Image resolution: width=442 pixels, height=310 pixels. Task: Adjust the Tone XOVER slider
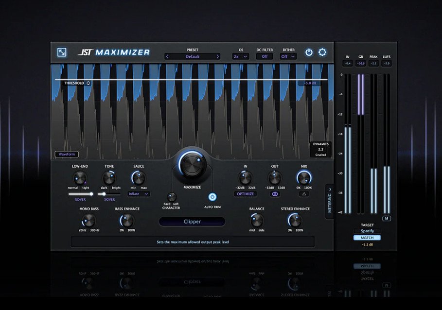pos(109,194)
